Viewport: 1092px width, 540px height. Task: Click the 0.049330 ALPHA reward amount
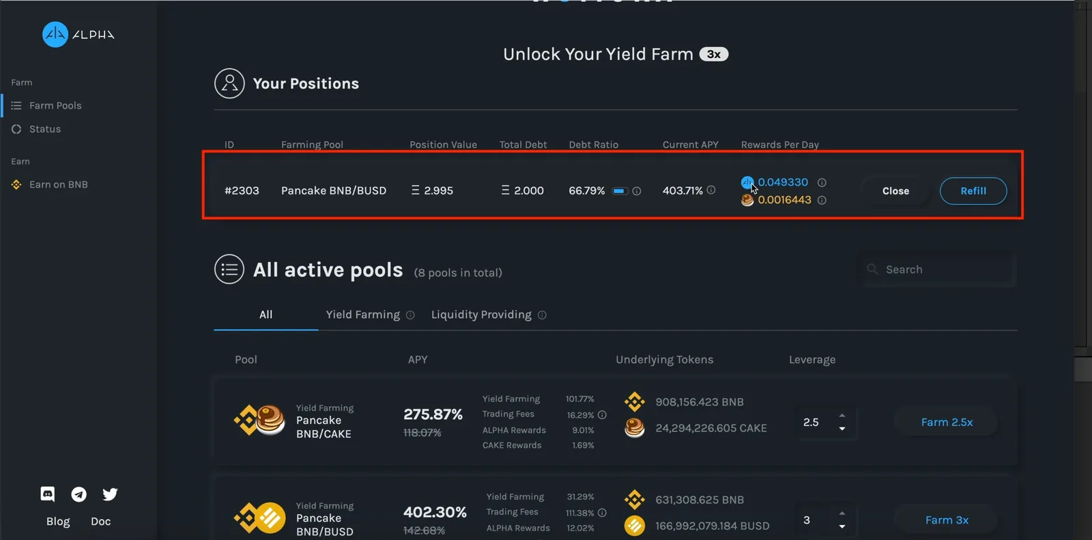coord(783,182)
